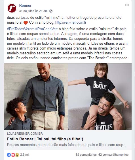The height and width of the screenshot is (160, 135).
Task: Click the Love heart reaction icon
Action: coord(13,155)
